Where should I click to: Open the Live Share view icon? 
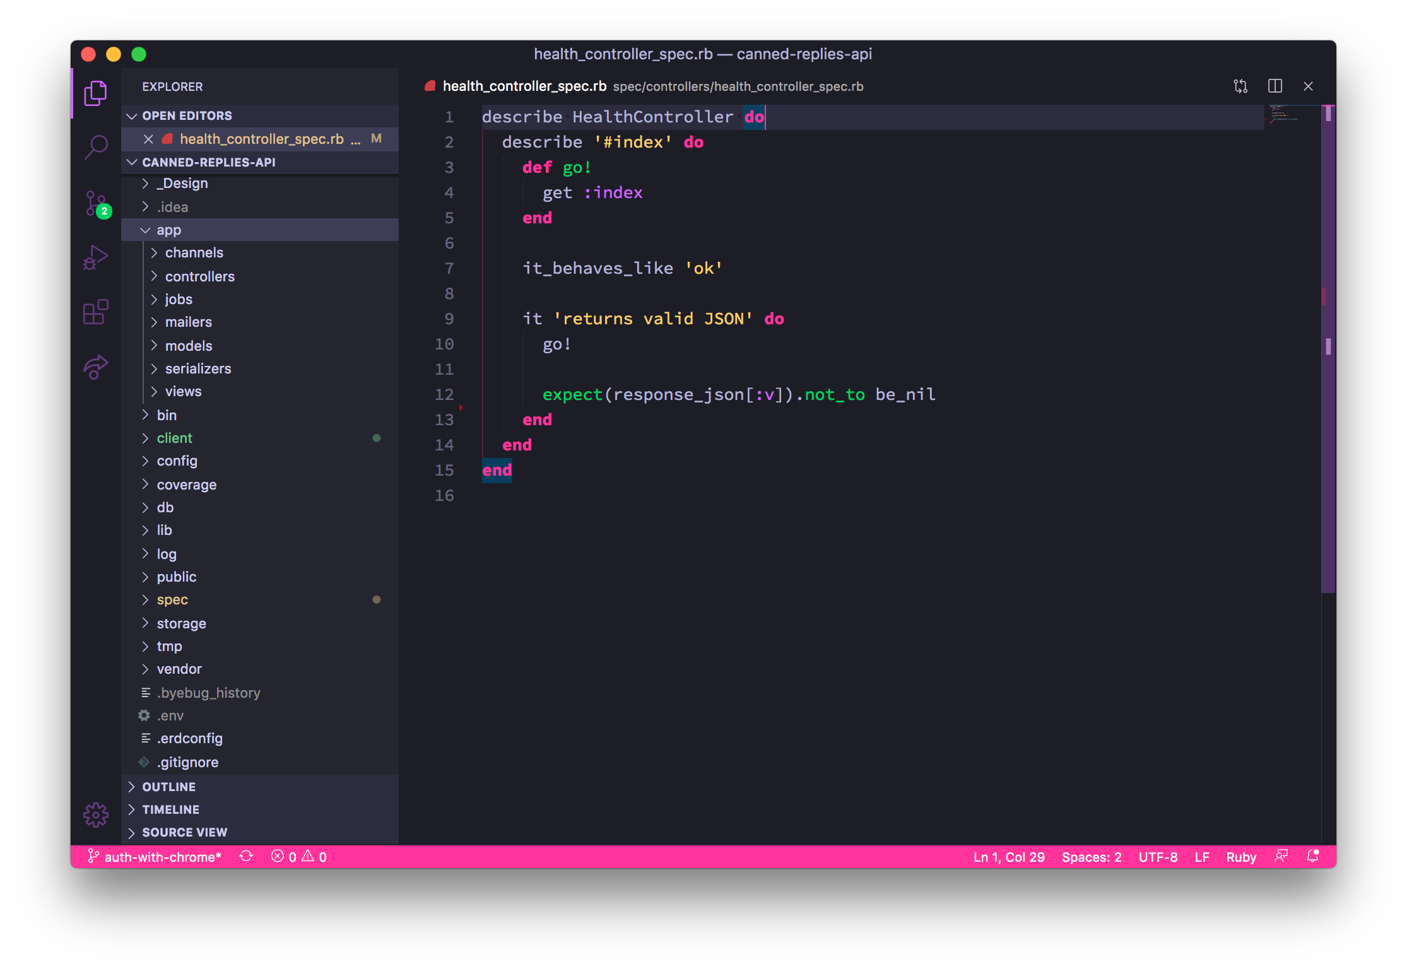(x=96, y=367)
